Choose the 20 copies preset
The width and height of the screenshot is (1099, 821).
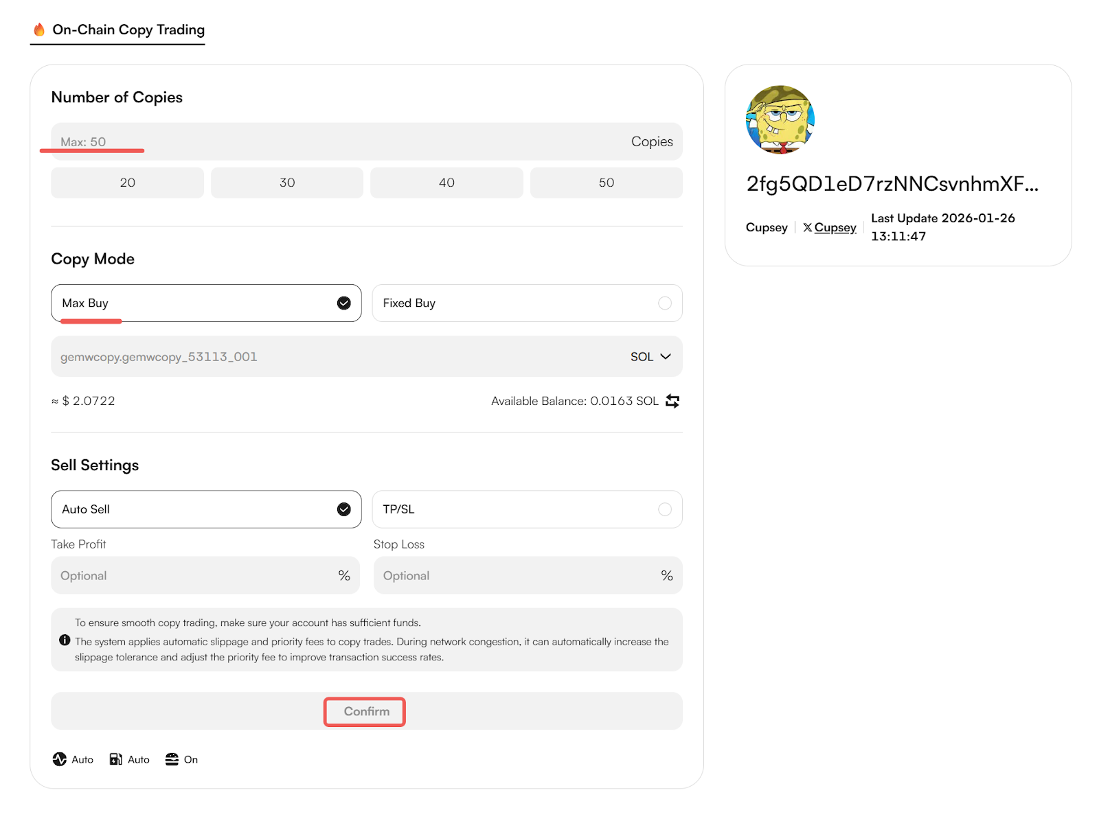click(x=127, y=183)
